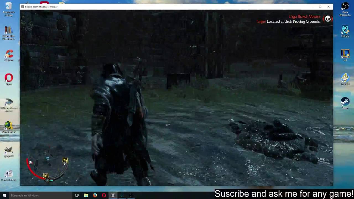354x199 pixels.
Task: Click the teal C app taskbar button
Action: pyautogui.click(x=122, y=195)
